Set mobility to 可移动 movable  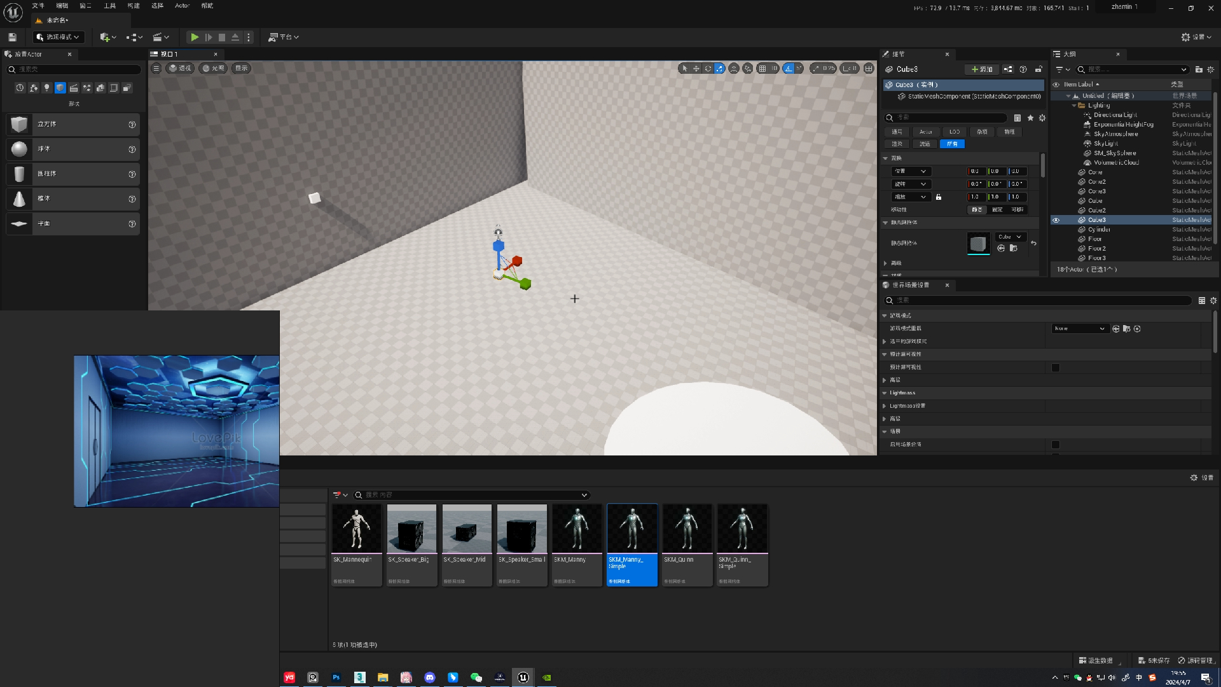1018,209
